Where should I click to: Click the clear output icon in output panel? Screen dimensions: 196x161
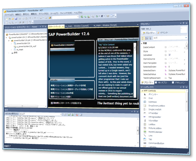(77, 115)
